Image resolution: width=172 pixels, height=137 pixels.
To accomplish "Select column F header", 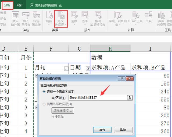I will pyautogui.click(x=51, y=49).
